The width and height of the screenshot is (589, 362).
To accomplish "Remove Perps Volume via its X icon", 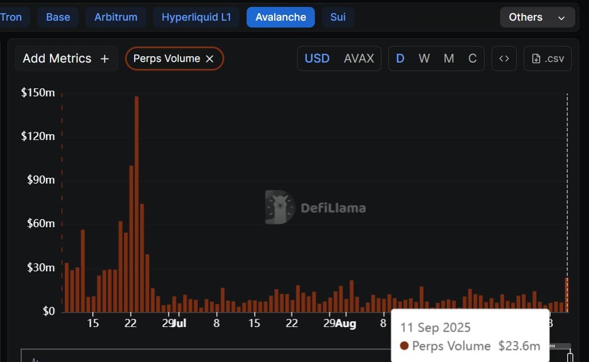I will pos(210,59).
